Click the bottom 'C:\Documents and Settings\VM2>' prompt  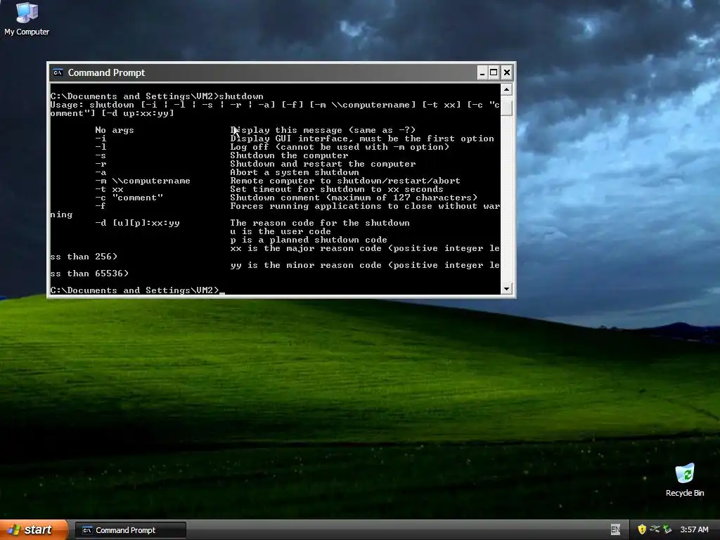pos(135,290)
